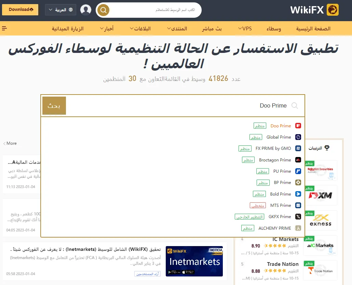
Task: Open the XM broker card
Action: click(320, 195)
